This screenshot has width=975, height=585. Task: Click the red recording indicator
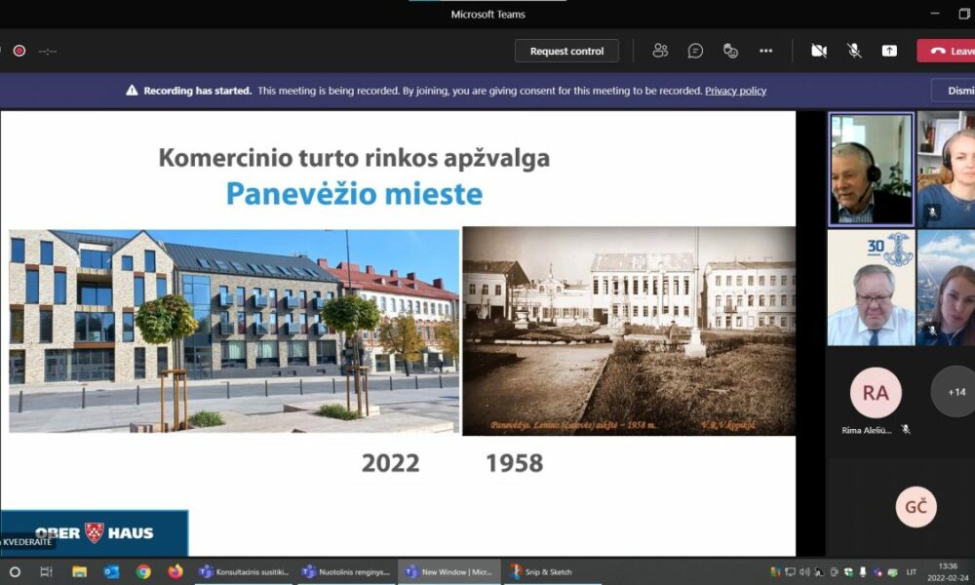point(19,51)
